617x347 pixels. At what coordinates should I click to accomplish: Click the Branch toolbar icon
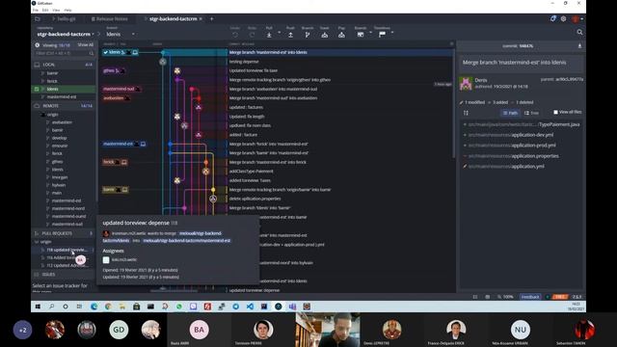point(308,35)
